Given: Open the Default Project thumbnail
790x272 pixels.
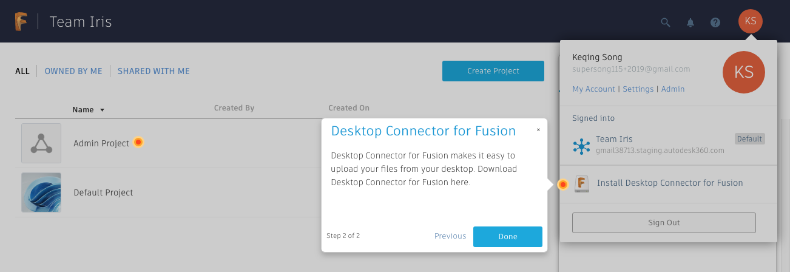Looking at the screenshot, I should (41, 192).
